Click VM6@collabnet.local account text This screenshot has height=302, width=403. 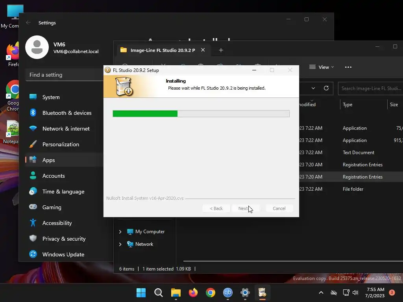coord(76,52)
